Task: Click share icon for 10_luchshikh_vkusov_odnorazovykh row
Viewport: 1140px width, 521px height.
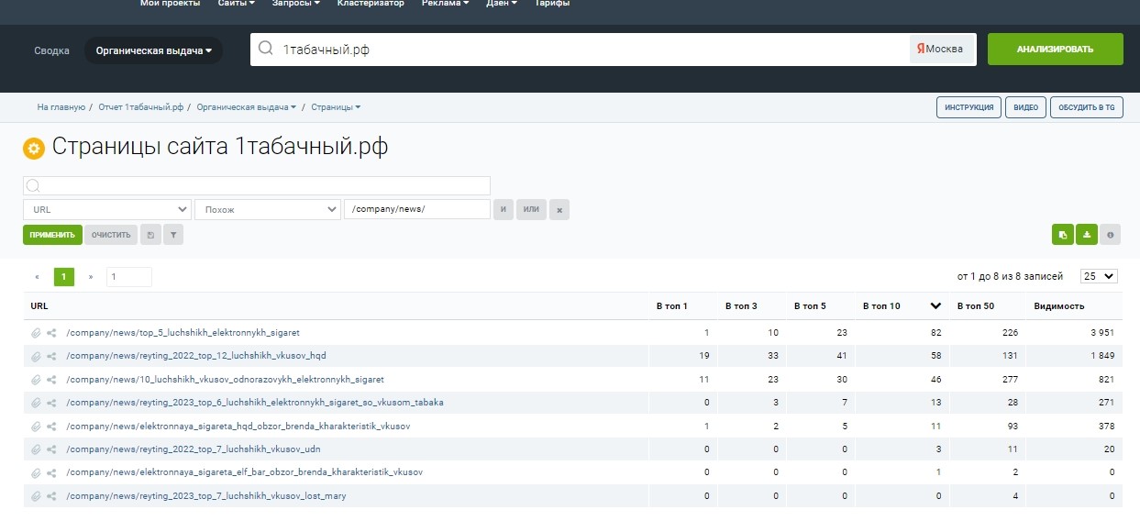Action: 52,380
